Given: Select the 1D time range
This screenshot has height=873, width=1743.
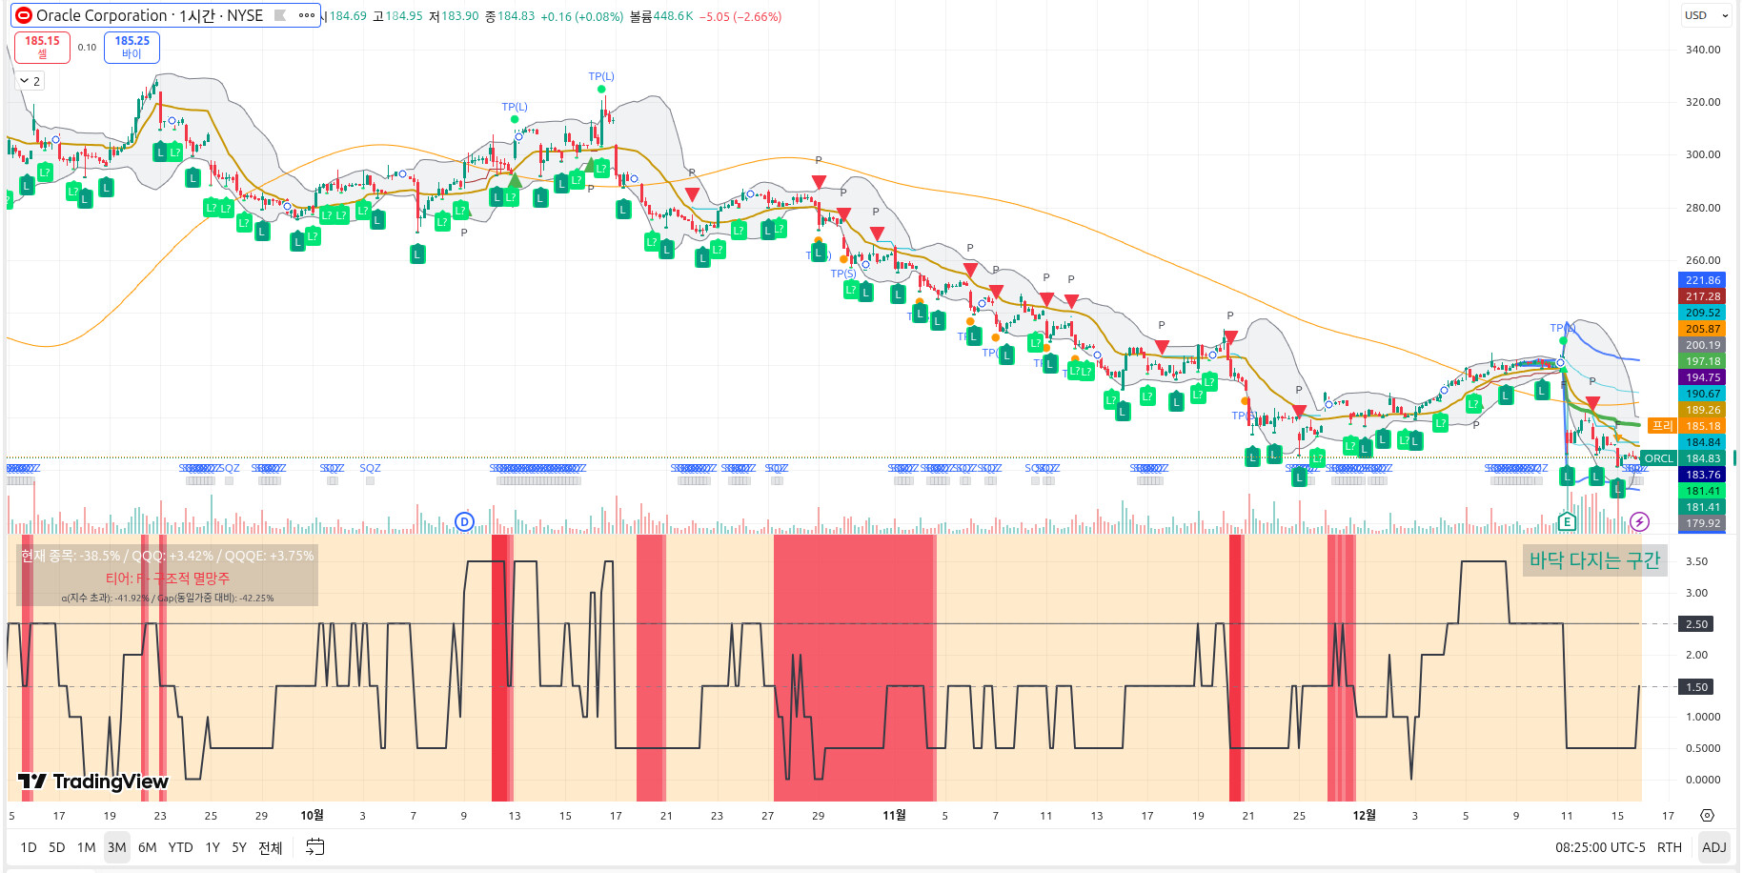Looking at the screenshot, I should coord(29,846).
